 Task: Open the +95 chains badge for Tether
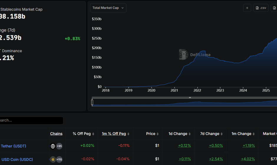pos(59,146)
